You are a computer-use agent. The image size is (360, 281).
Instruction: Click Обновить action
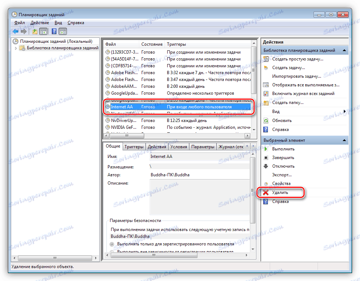coord(282,121)
